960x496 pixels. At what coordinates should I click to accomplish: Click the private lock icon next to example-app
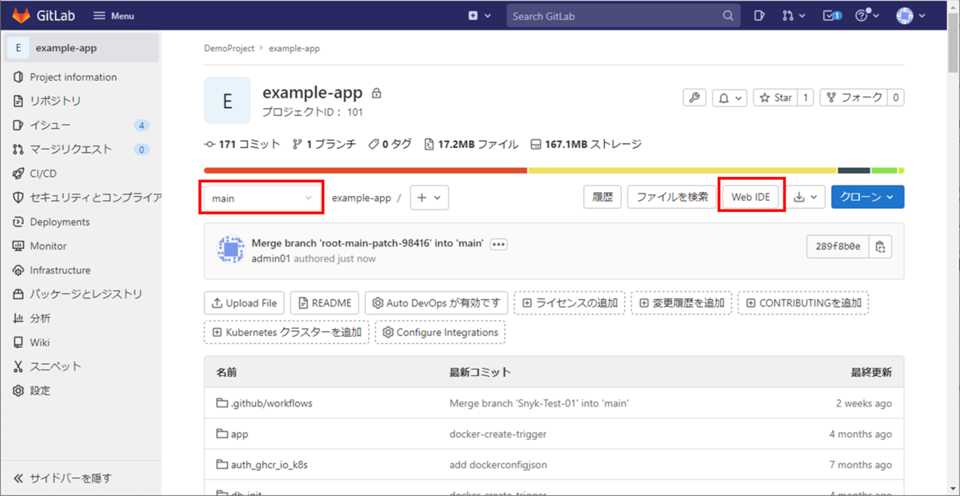pos(377,94)
